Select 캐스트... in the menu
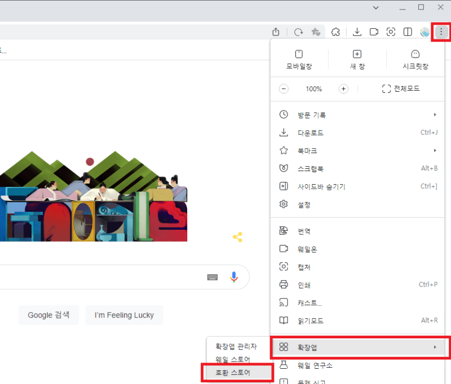 (x=357, y=303)
